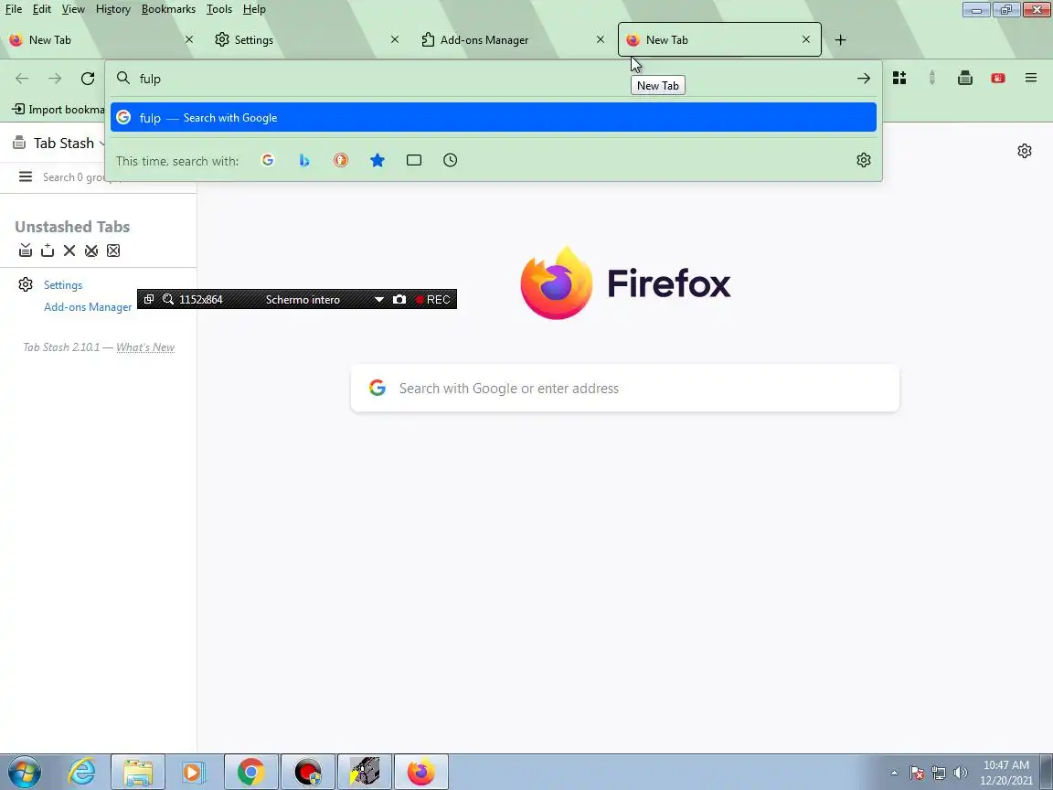Screen dimensions: 1053x790
Task: Click the REC record button
Action: 433,299
